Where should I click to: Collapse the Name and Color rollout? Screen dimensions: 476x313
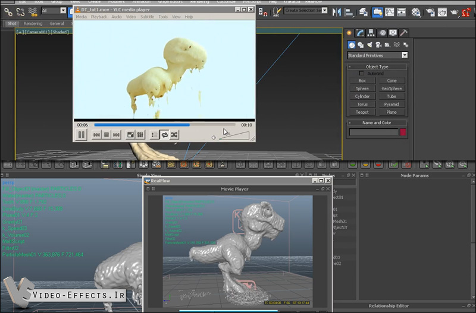(377, 123)
